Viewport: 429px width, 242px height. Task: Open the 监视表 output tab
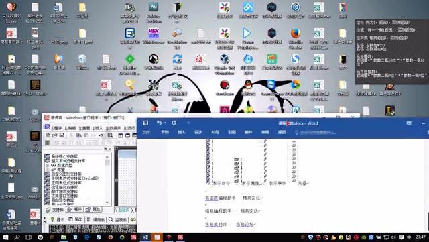(118, 220)
